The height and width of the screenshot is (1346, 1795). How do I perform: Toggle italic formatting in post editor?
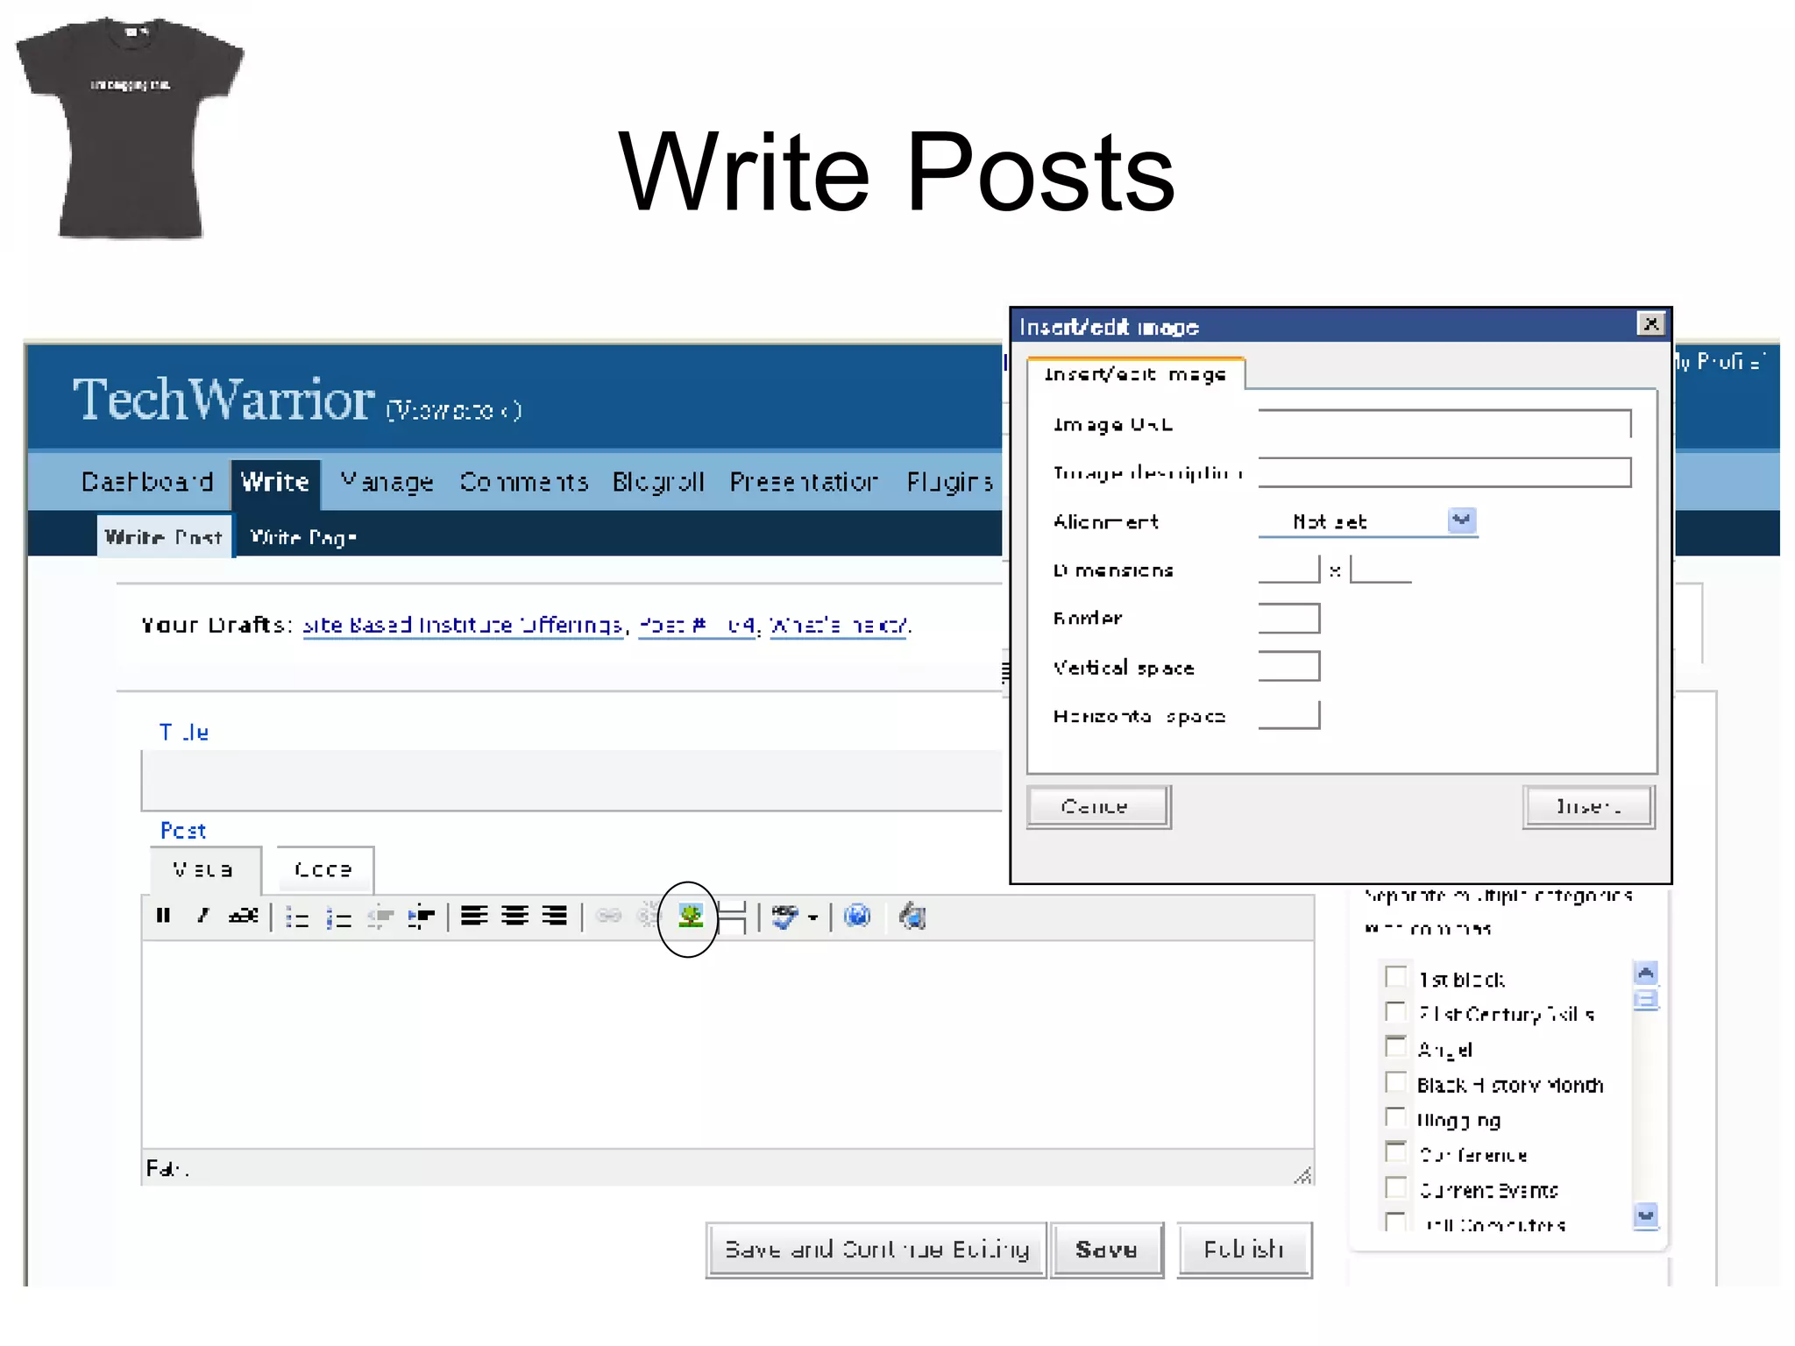(203, 916)
